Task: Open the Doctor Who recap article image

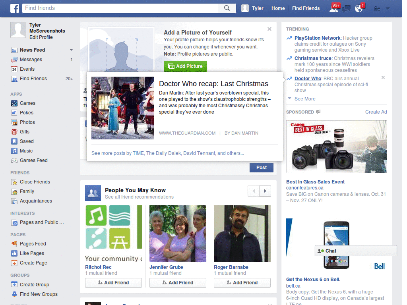Action: coord(123,108)
